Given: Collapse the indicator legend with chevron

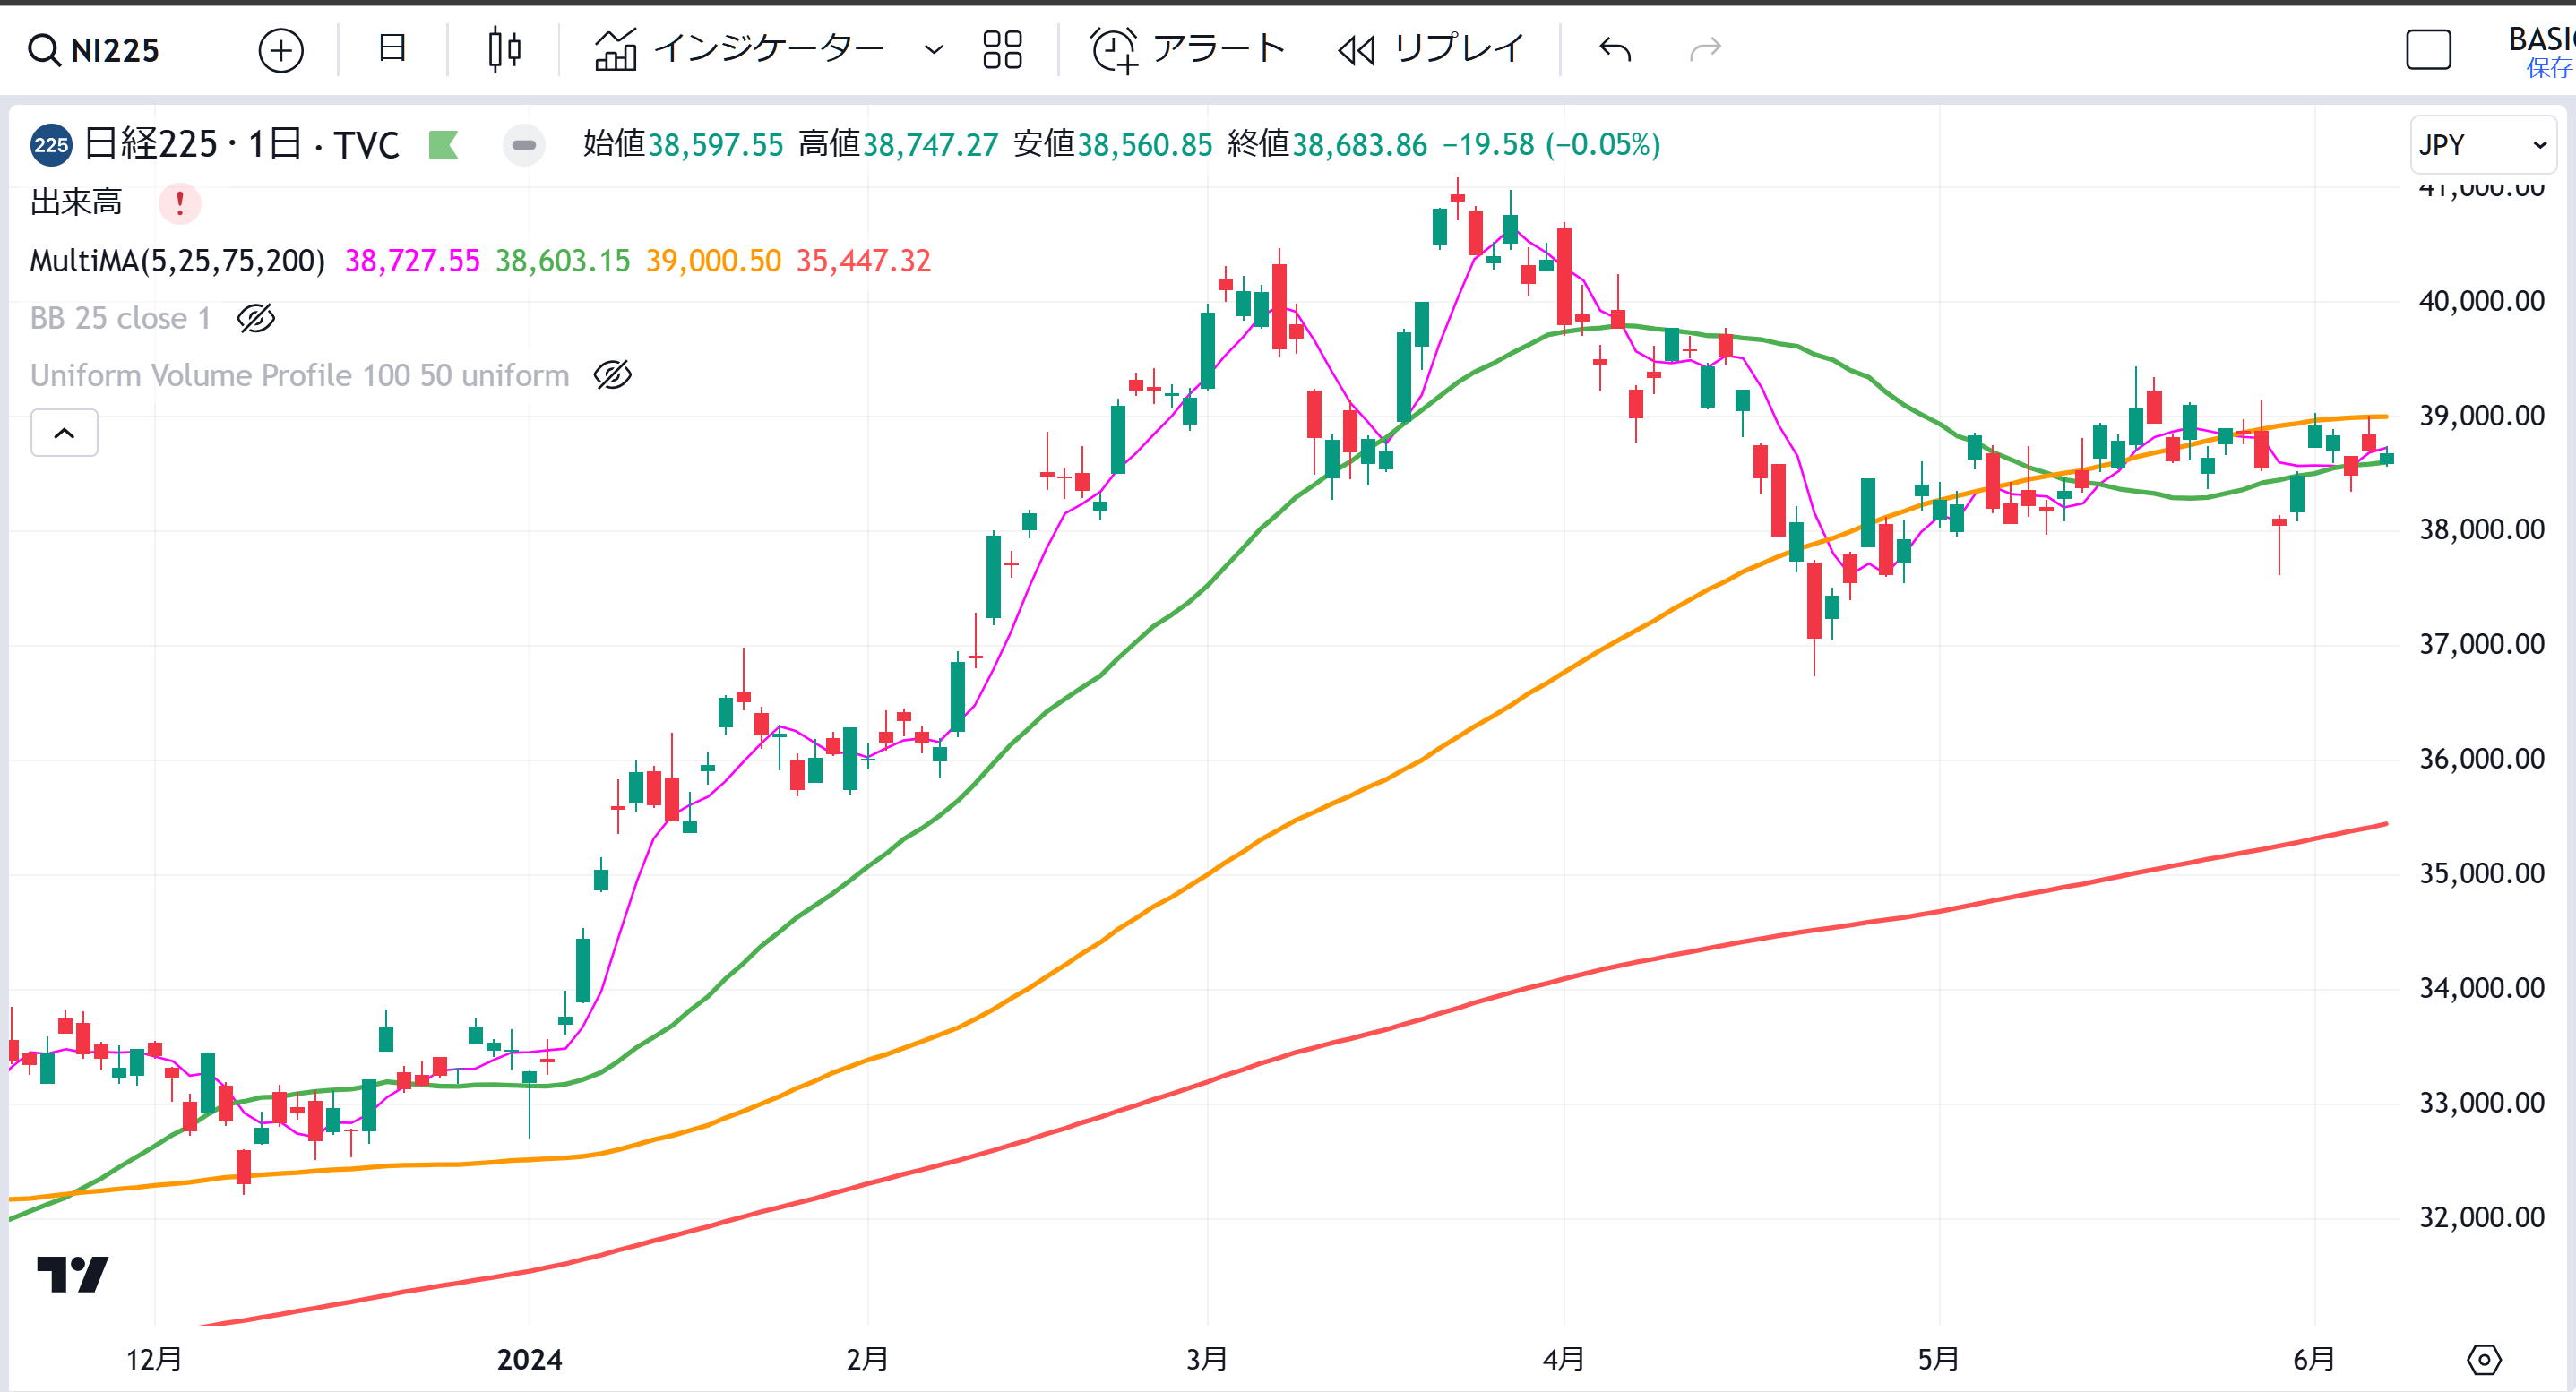Looking at the screenshot, I should click(x=64, y=433).
